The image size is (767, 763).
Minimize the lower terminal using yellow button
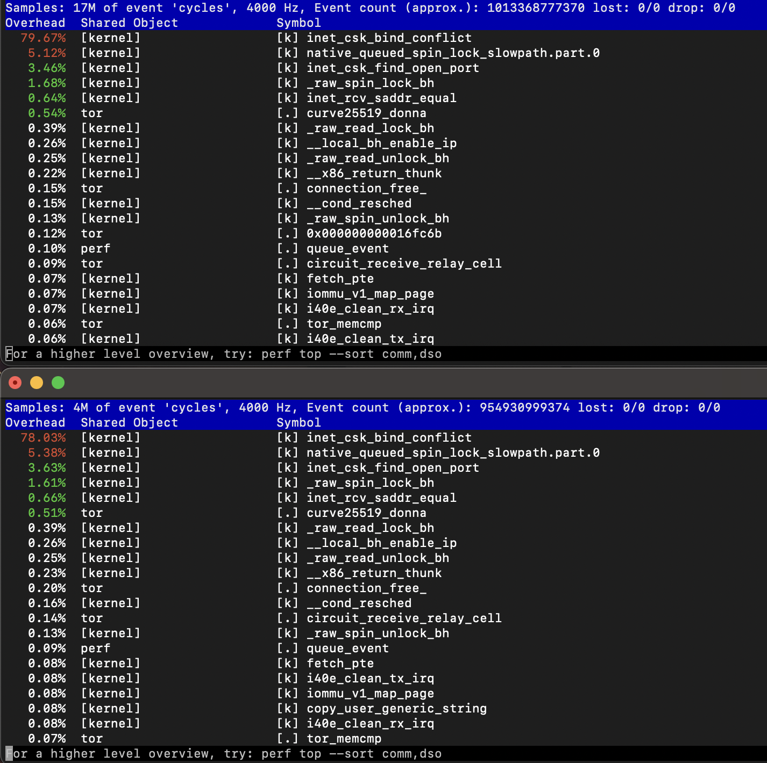[37, 383]
